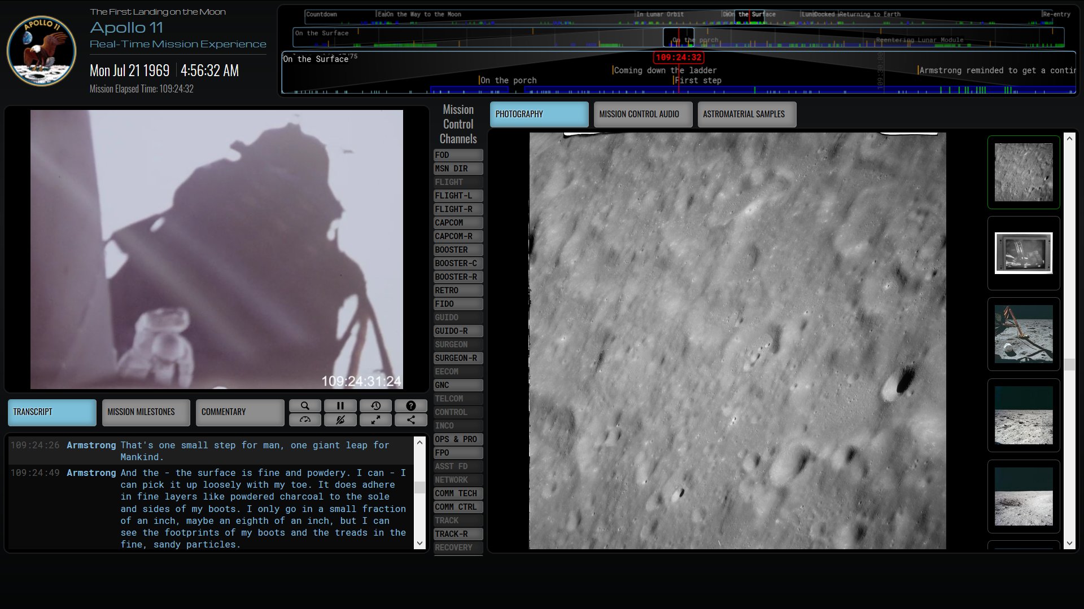
Task: Open the Astromaterial Samples tab
Action: [747, 114]
